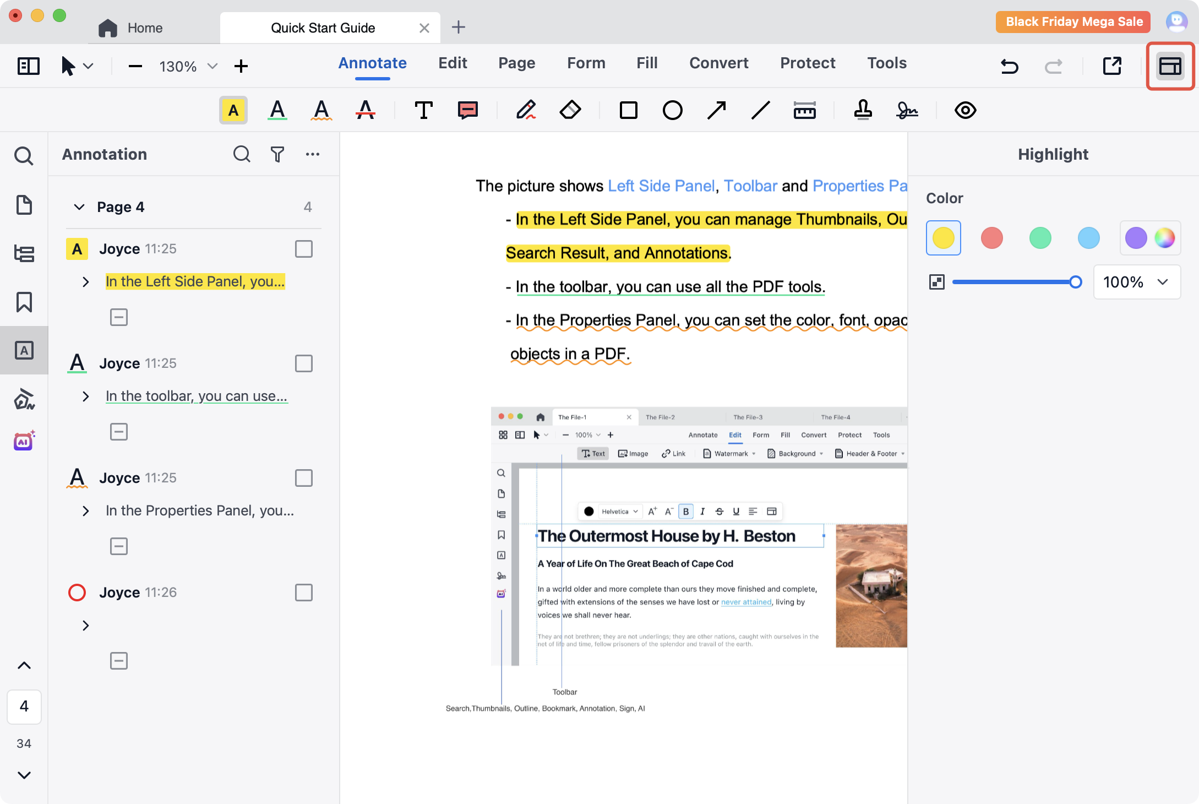
Task: Open the AI assistant sidebar icon
Action: 24,441
